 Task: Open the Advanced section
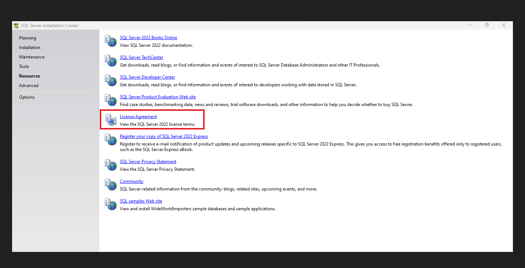click(29, 86)
